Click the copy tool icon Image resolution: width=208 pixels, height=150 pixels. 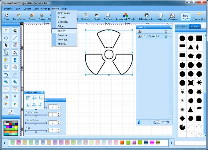coord(6,53)
